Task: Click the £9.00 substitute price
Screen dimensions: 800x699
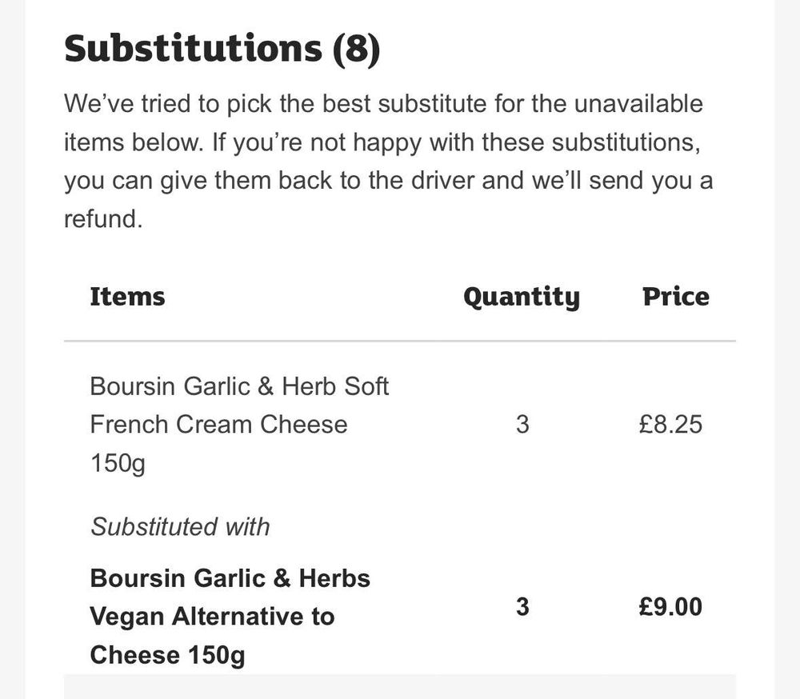Action: click(x=670, y=607)
